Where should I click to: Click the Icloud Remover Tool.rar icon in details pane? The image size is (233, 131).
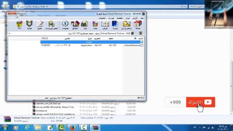point(7,119)
